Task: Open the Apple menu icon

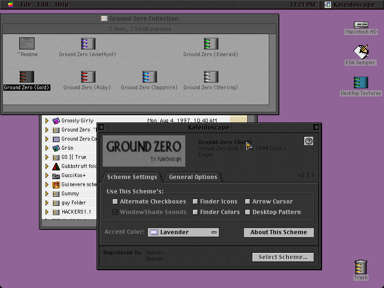Action: [x=11, y=4]
